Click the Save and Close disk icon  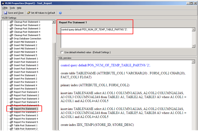pyautogui.click(x=6, y=13)
